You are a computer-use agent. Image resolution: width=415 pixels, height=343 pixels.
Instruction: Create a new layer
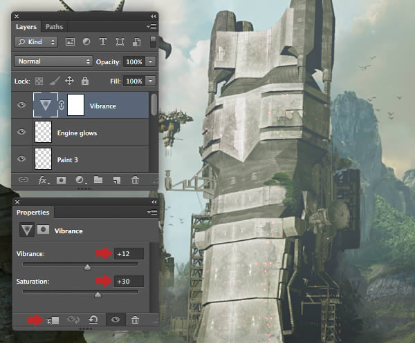click(117, 180)
